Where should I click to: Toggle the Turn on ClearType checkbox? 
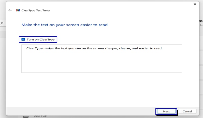point(23,40)
